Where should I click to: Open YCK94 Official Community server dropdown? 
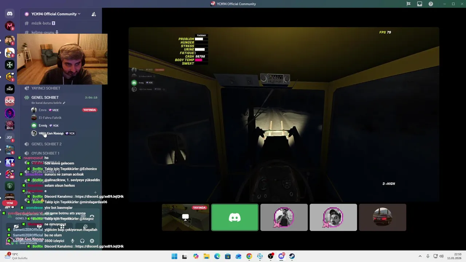click(x=56, y=14)
